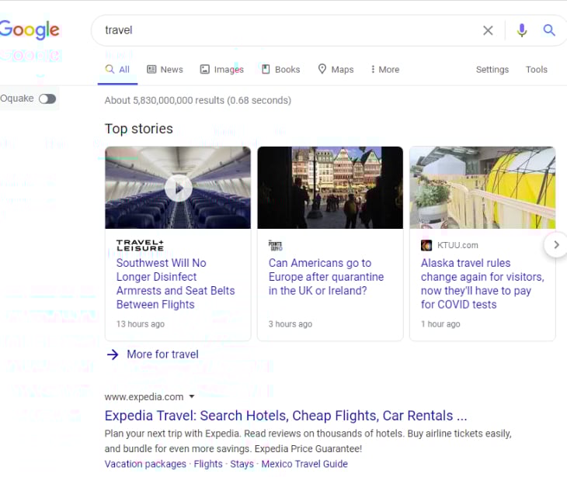Click the Travel + Leisure publisher logo

tap(140, 245)
